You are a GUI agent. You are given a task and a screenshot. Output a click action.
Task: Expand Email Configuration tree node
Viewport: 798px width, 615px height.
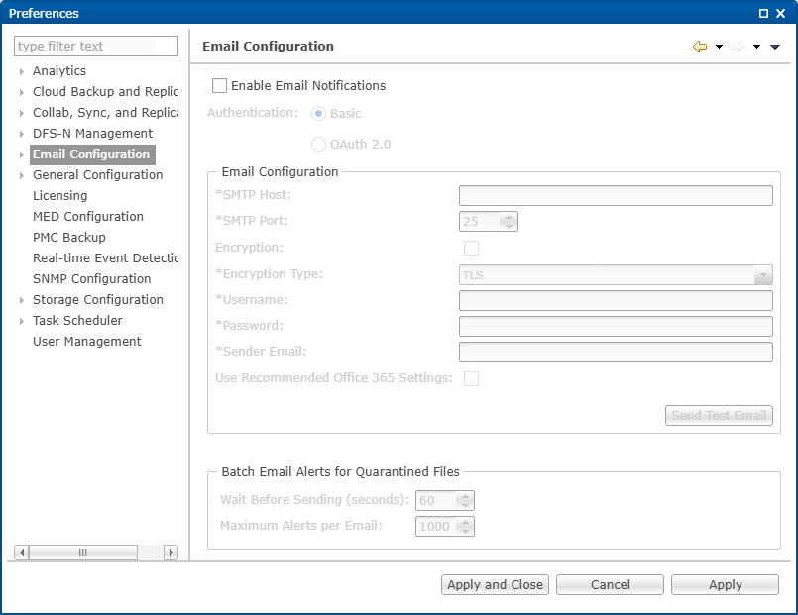pos(22,154)
